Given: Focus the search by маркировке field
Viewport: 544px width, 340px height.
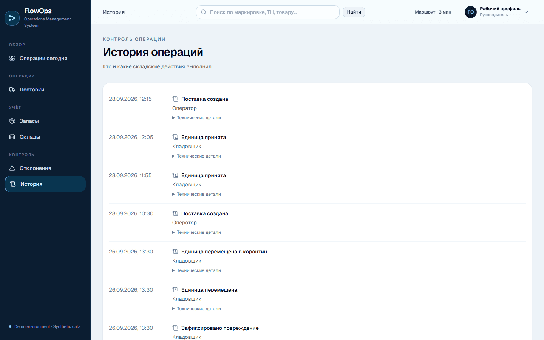Looking at the screenshot, I should [x=268, y=12].
